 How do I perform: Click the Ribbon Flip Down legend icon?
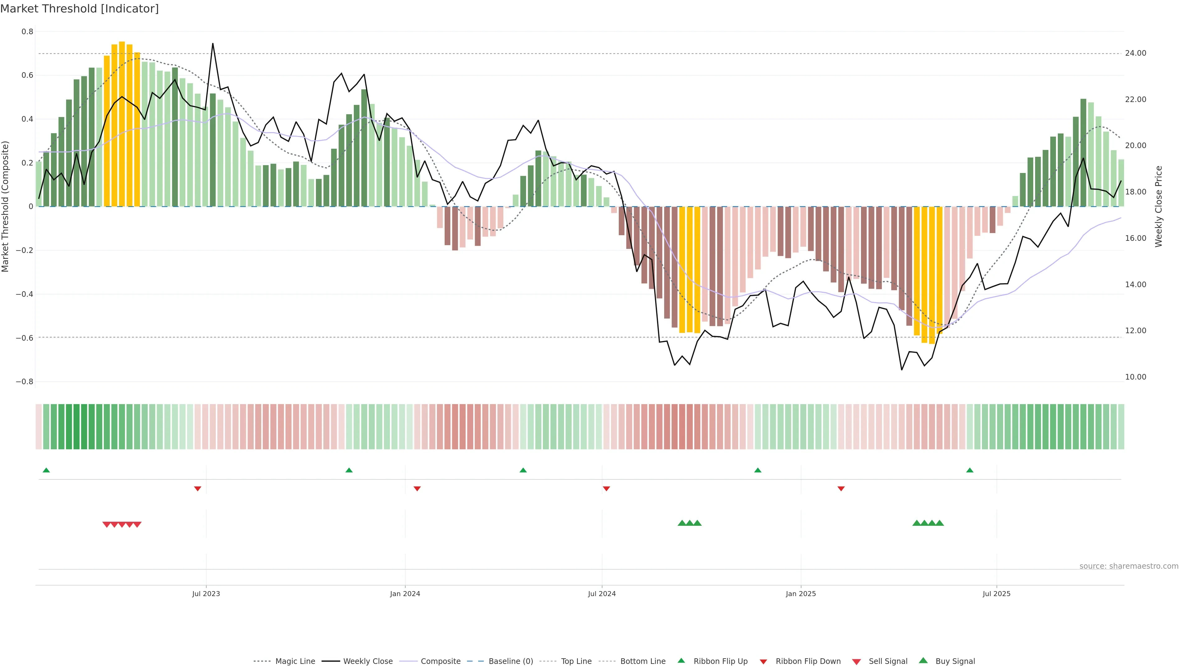pyautogui.click(x=763, y=662)
